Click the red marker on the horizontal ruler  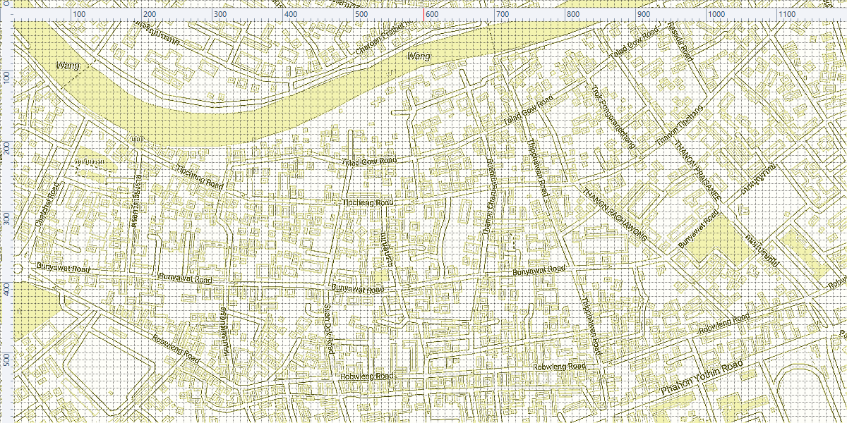tap(423, 14)
